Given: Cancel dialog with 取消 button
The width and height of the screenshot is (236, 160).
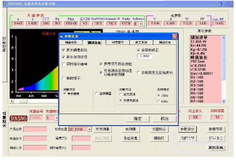Looking at the screenshot, I should (164, 119).
